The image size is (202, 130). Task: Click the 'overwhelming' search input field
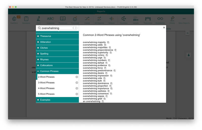click(x=56, y=28)
